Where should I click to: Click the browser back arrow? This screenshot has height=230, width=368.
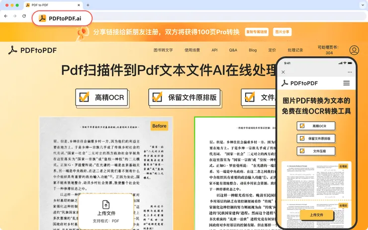tap(6, 16)
